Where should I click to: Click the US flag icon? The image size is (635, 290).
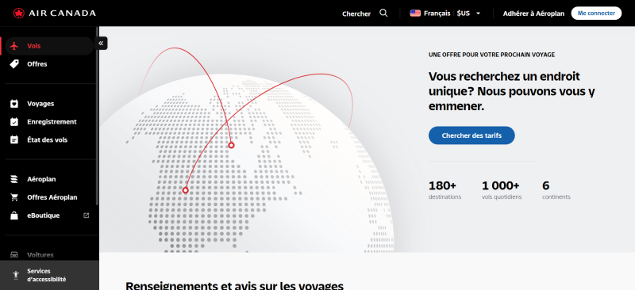click(415, 13)
